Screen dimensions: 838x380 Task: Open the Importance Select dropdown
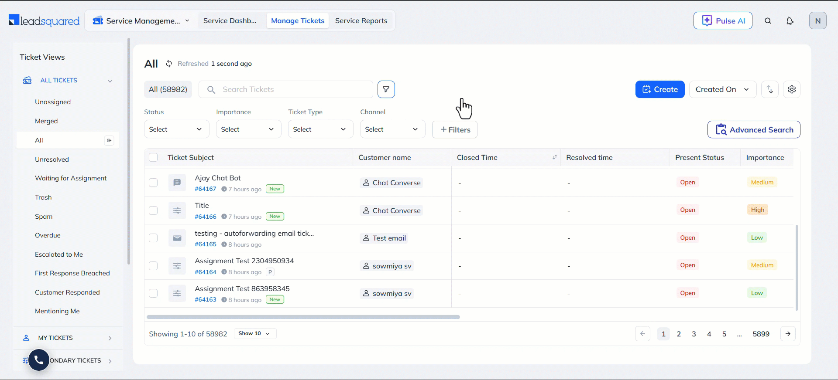point(249,129)
